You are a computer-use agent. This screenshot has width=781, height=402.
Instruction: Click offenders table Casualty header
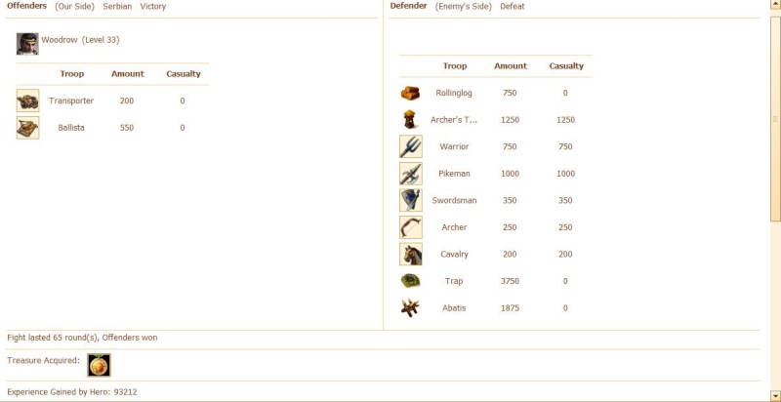[x=184, y=73]
